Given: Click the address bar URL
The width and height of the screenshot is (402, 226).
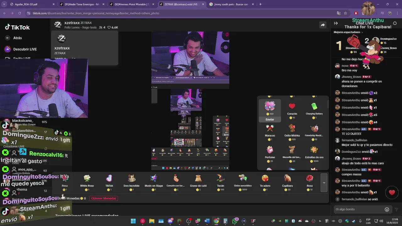Looking at the screenshot, I should pos(96,13).
